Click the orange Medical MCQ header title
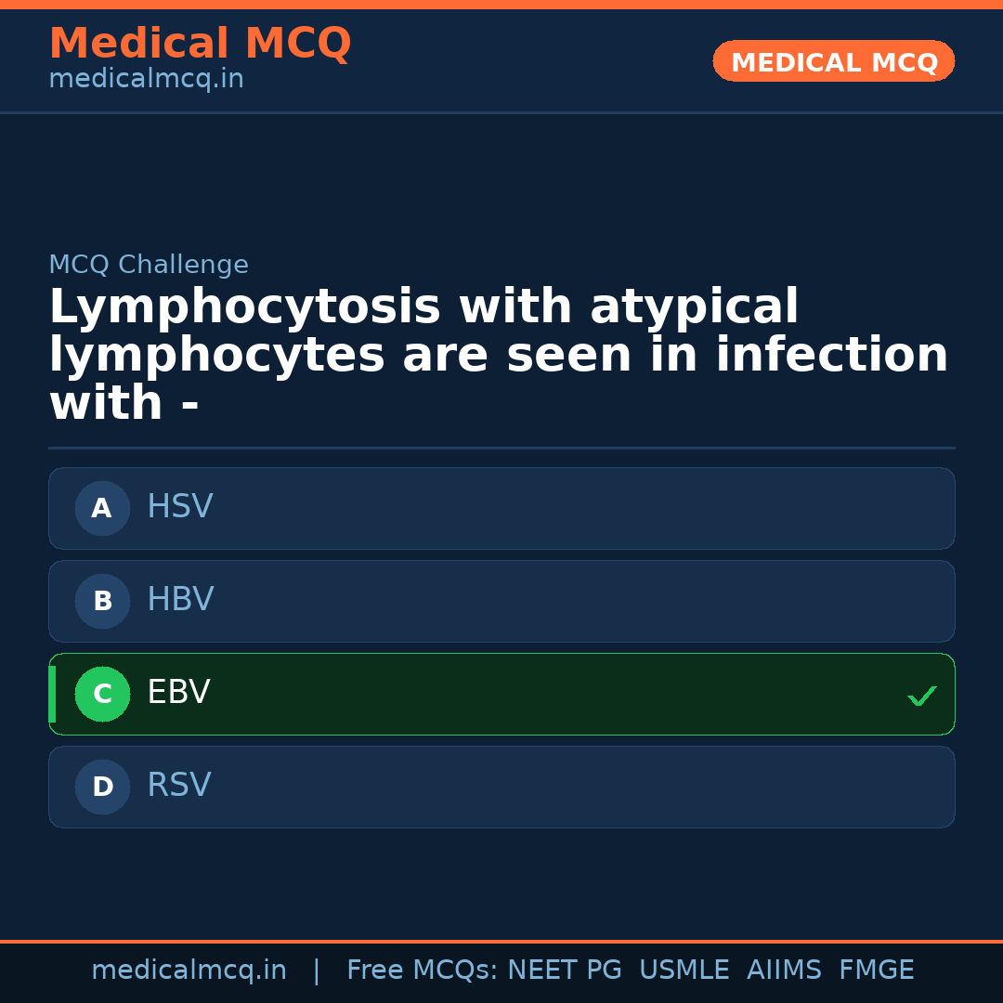Screen dimensions: 1003x1003 tap(200, 44)
